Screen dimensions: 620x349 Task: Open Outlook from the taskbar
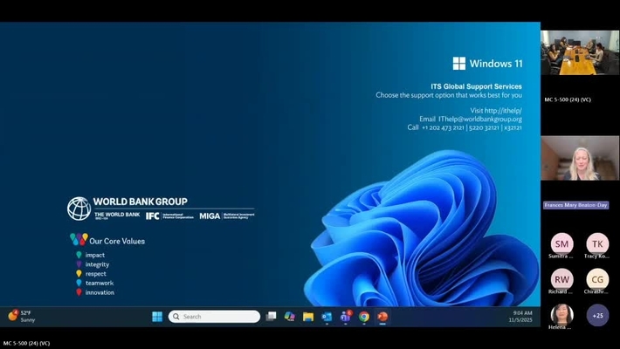click(x=327, y=317)
